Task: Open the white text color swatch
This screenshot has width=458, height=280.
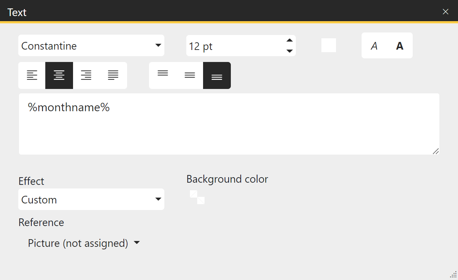Action: (329, 46)
